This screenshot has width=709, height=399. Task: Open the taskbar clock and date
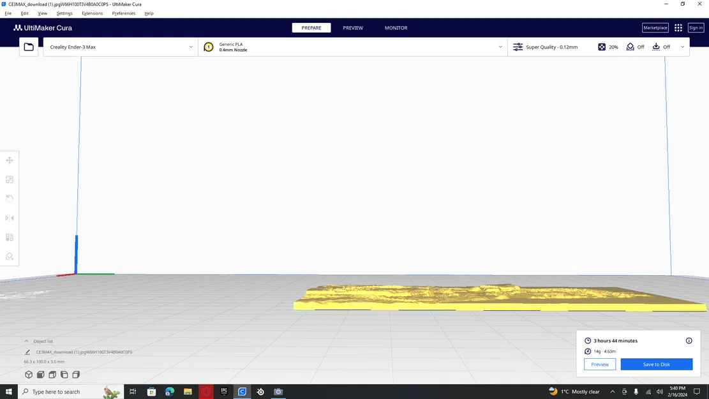click(677, 392)
